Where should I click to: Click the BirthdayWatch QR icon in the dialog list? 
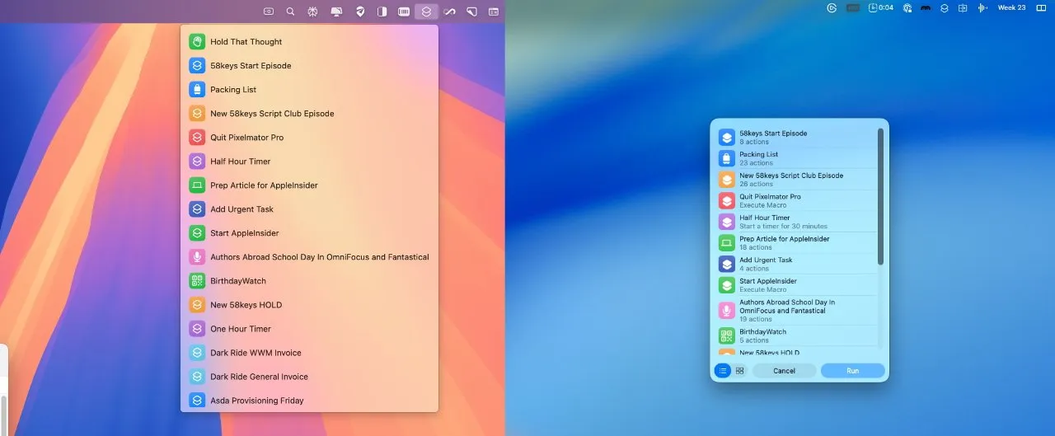[726, 335]
